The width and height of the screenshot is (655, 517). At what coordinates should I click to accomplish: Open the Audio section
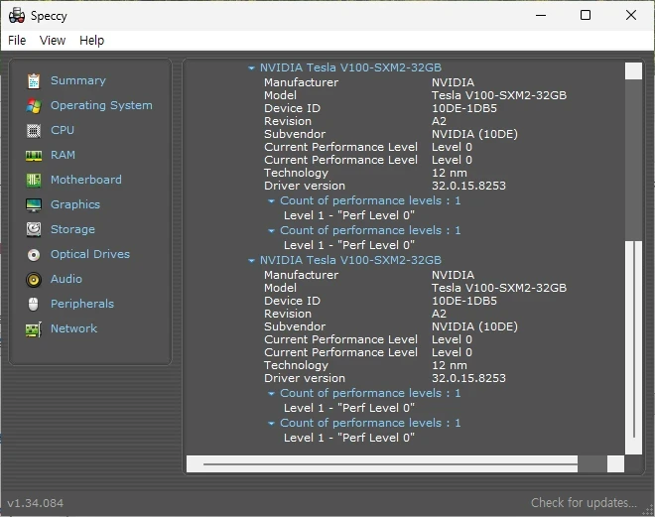[66, 279]
